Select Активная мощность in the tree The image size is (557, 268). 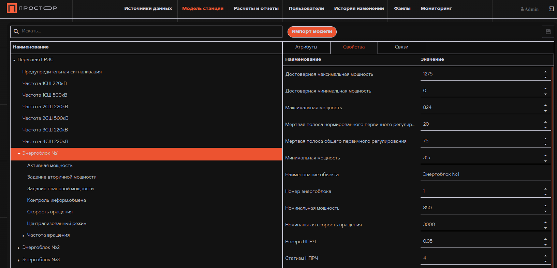(50, 166)
